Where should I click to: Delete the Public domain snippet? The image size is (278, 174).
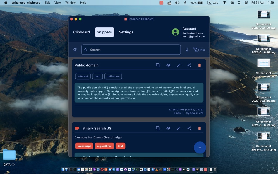(200, 65)
